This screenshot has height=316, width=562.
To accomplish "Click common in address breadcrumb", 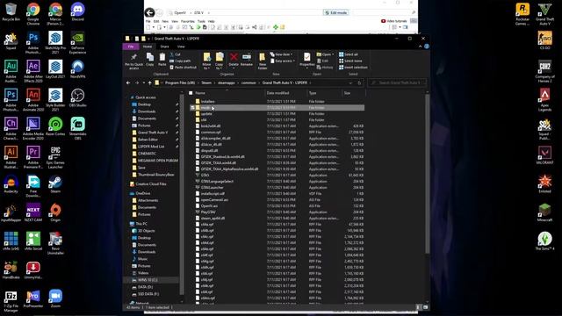I will (x=249, y=83).
